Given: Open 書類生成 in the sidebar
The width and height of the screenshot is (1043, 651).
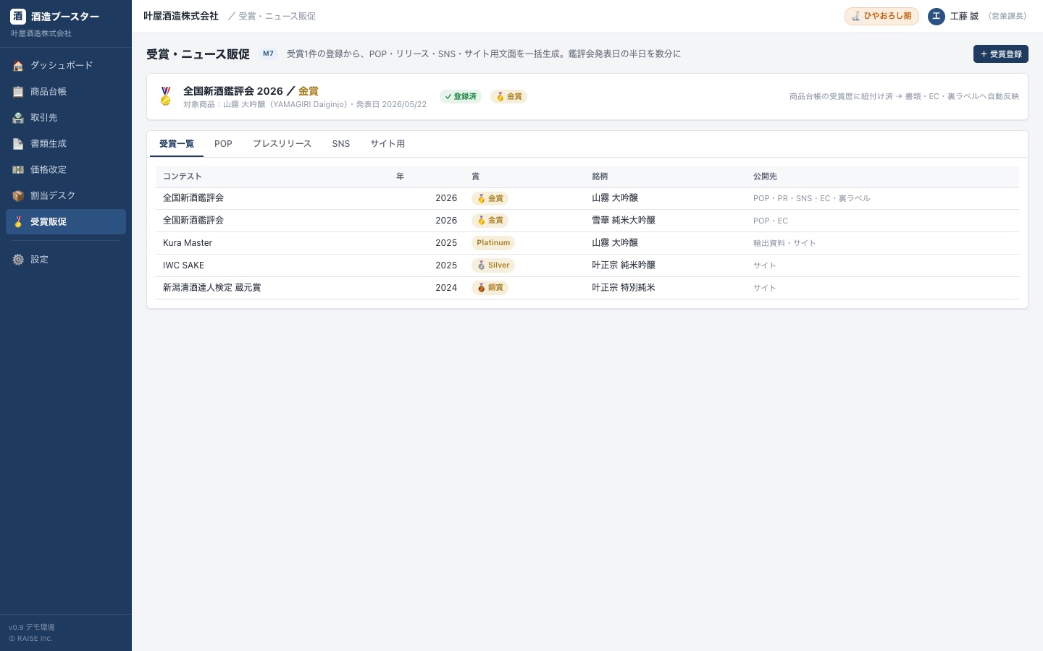Looking at the screenshot, I should pos(66,143).
